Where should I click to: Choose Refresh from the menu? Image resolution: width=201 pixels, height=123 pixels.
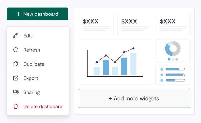pos(32,50)
